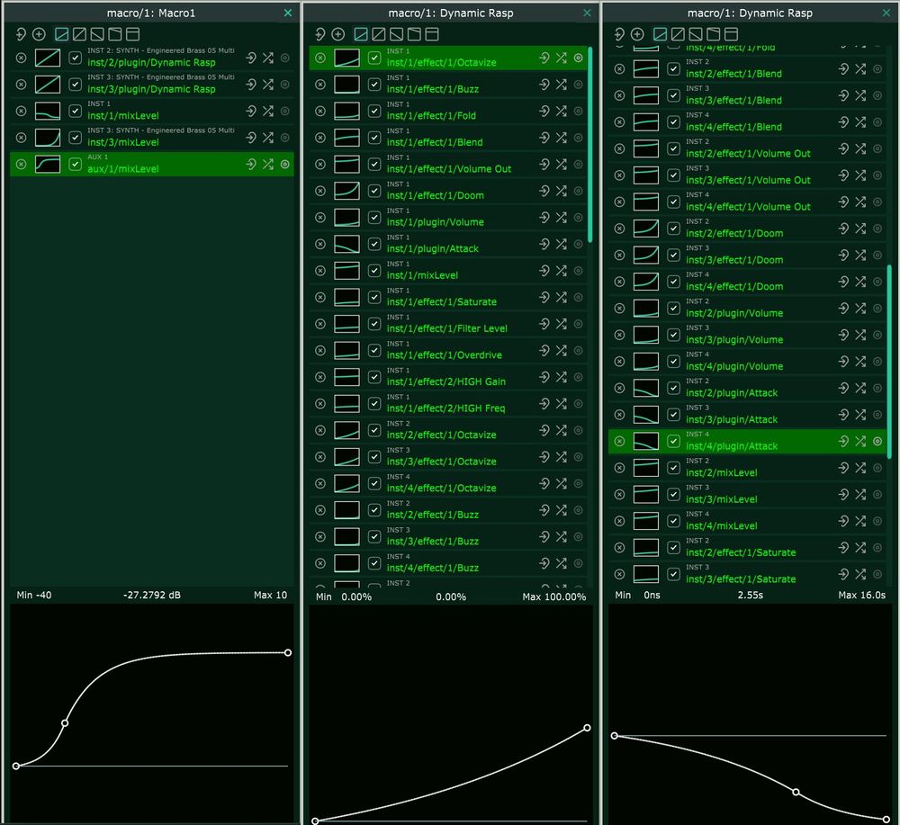Viewport: 900px width, 825px height.
Task: Click the shuffle icon on the inst/2/effect/1/Saturate row
Action: pyautogui.click(x=860, y=547)
